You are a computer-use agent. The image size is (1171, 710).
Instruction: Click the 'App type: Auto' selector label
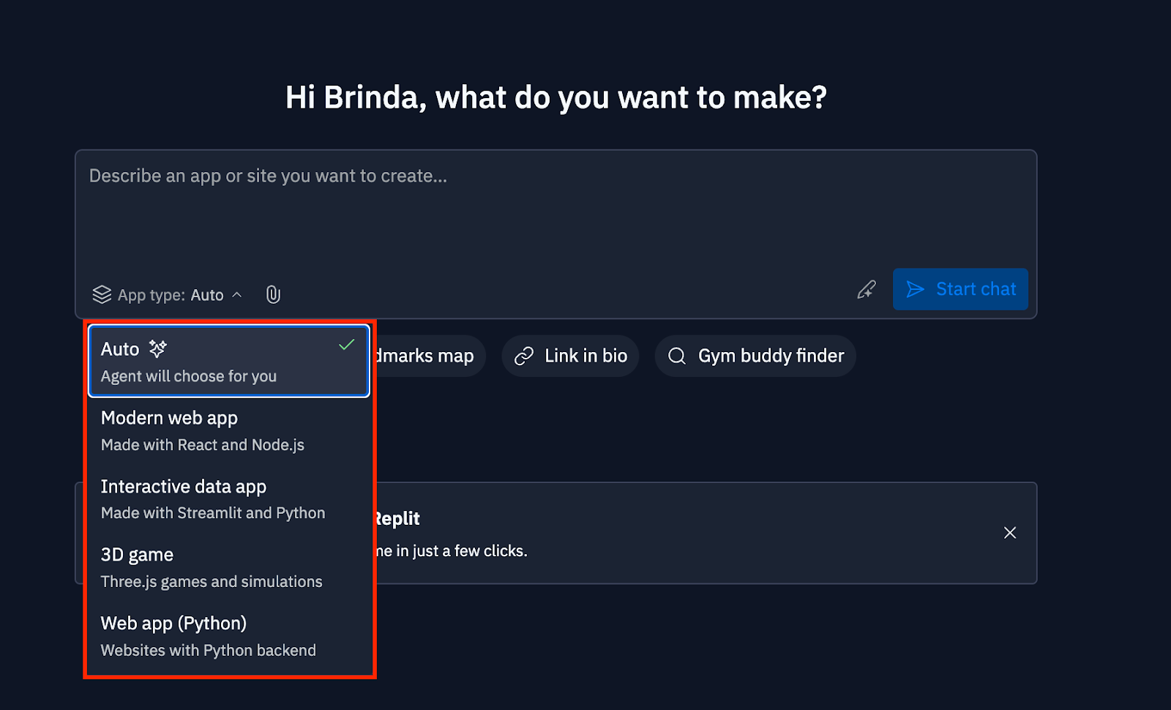coord(171,295)
